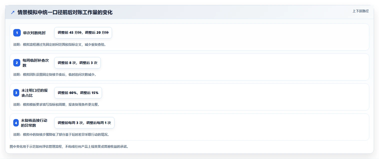This screenshot has height=159, width=379.
Task: Select the number 2 badge icon
Action: [x=17, y=63]
